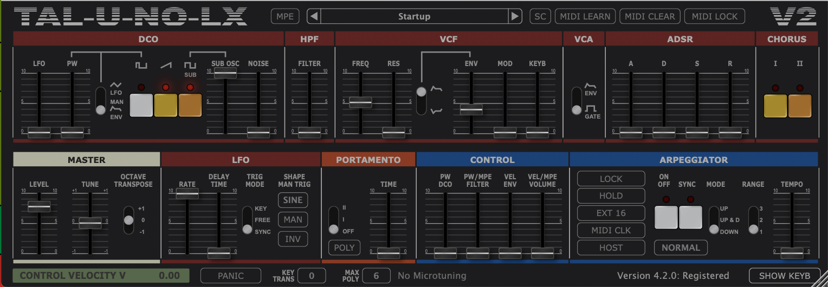The width and height of the screenshot is (828, 287).
Task: Switch the Octave Transpose selector
Action: point(128,220)
